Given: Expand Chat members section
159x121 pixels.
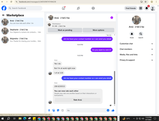Looking at the screenshot, I should pyautogui.click(x=136, y=49).
